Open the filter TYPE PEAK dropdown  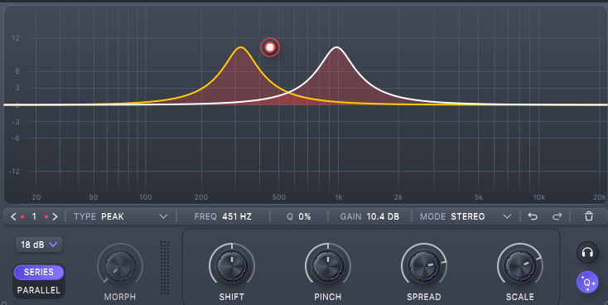click(x=121, y=216)
